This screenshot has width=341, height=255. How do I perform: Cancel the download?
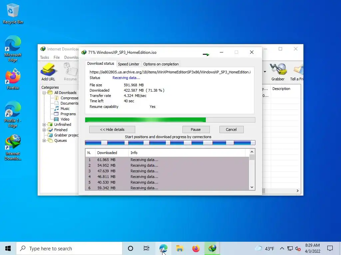(231, 129)
